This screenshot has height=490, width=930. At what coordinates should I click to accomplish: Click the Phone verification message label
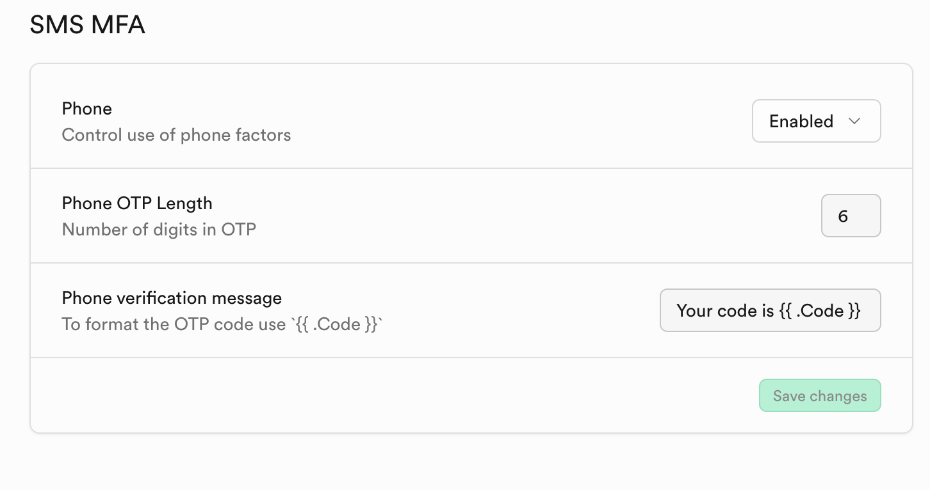point(172,298)
